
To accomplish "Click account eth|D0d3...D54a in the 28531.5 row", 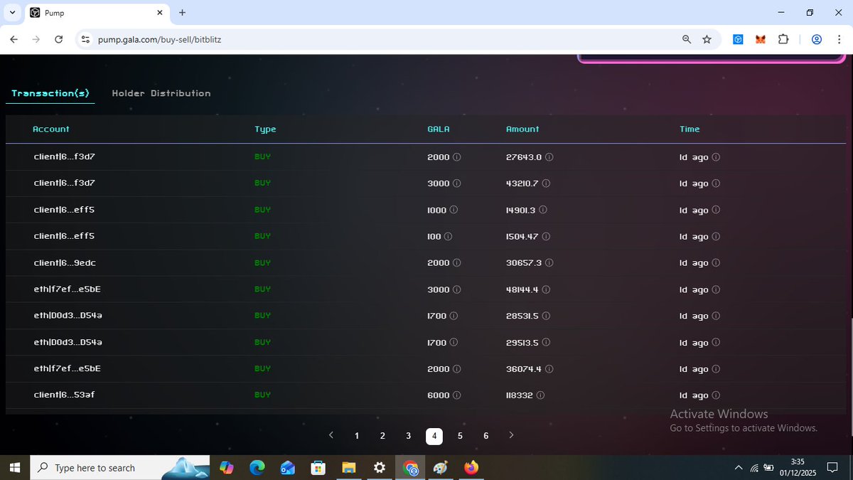I will tap(68, 316).
